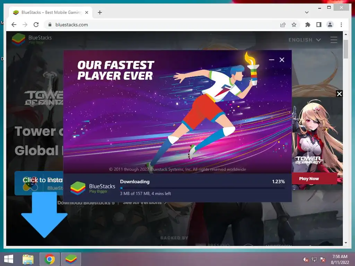Switch to Chrome in the taskbar
This screenshot has width=355, height=266.
pos(50,259)
